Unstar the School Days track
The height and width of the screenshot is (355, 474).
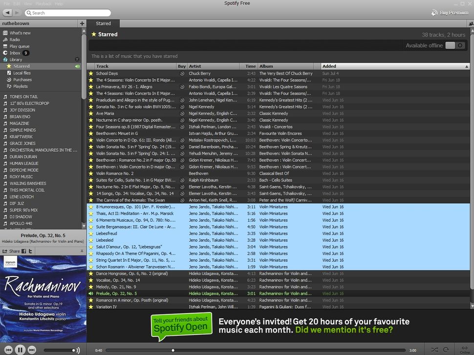(x=90, y=73)
